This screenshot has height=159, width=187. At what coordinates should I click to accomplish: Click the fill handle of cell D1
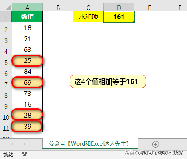(x=134, y=22)
